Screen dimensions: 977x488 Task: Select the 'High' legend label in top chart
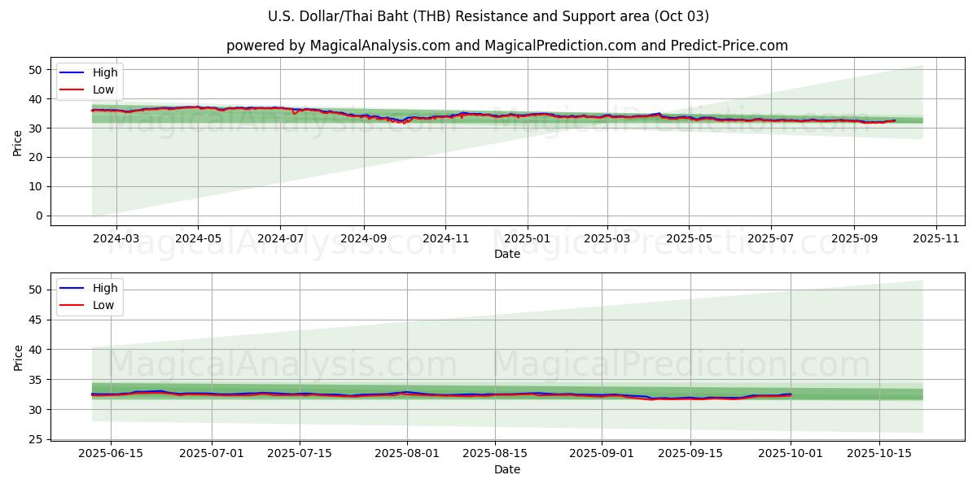coord(105,73)
